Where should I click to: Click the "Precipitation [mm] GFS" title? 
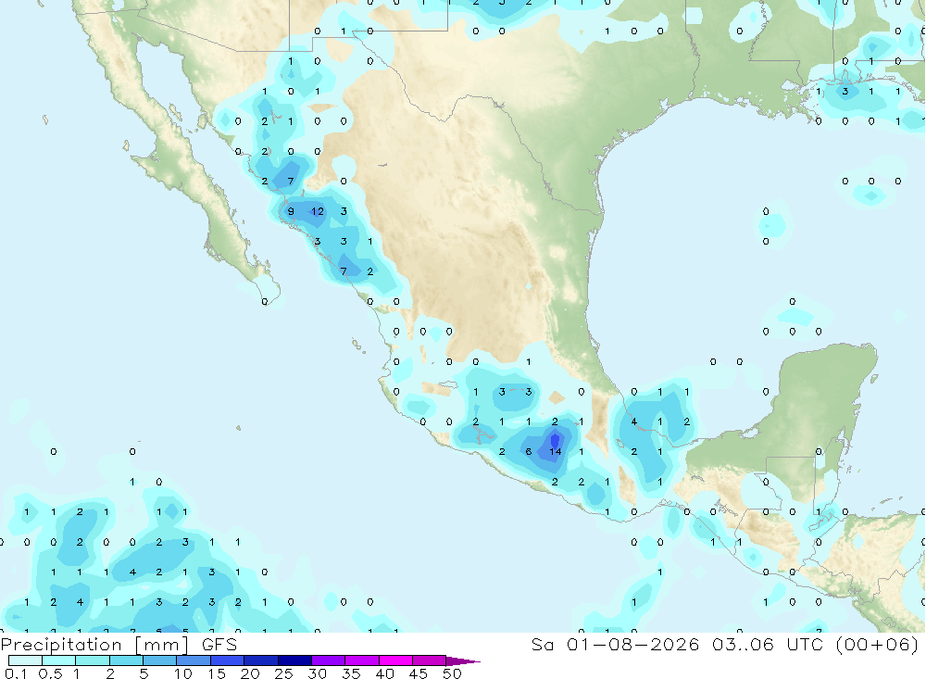[119, 645]
